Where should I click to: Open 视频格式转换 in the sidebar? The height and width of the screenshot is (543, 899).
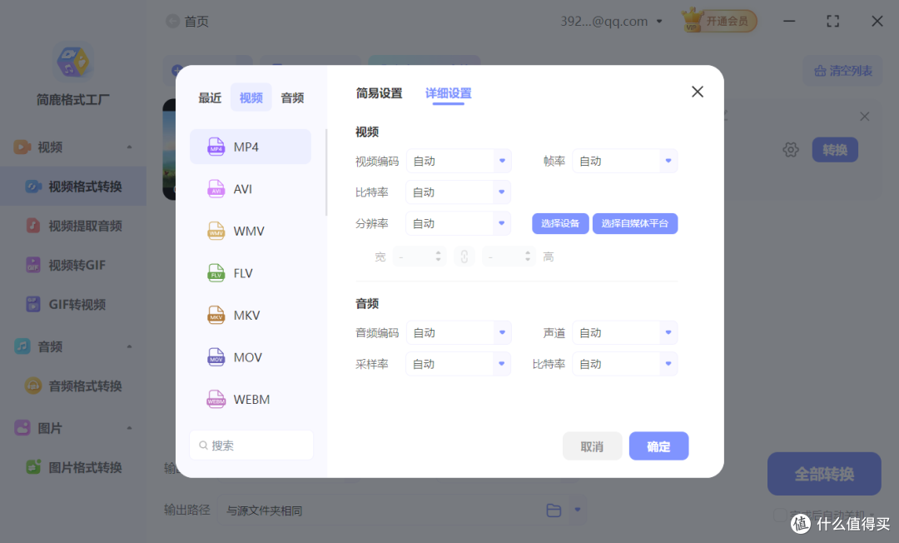[x=73, y=187]
